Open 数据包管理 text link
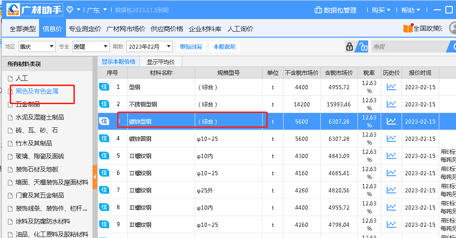This screenshot has height=238, width=456. (340, 10)
